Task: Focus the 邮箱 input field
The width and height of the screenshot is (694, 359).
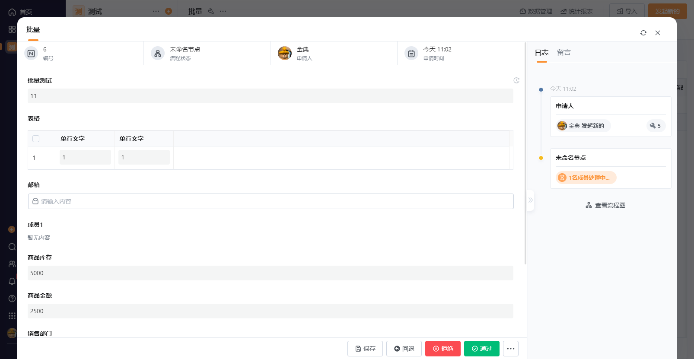Action: click(271, 201)
